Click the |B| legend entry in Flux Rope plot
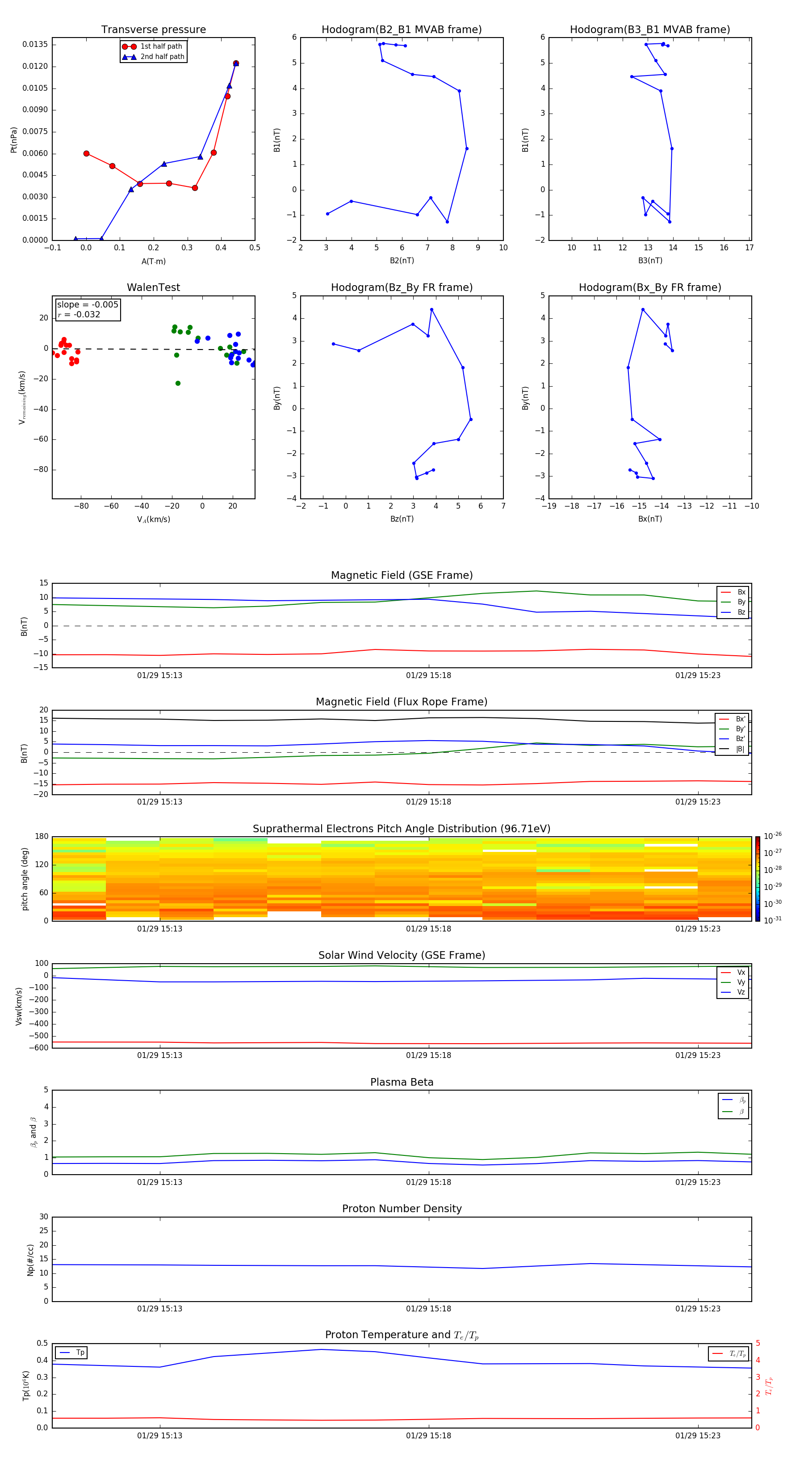 (x=732, y=749)
